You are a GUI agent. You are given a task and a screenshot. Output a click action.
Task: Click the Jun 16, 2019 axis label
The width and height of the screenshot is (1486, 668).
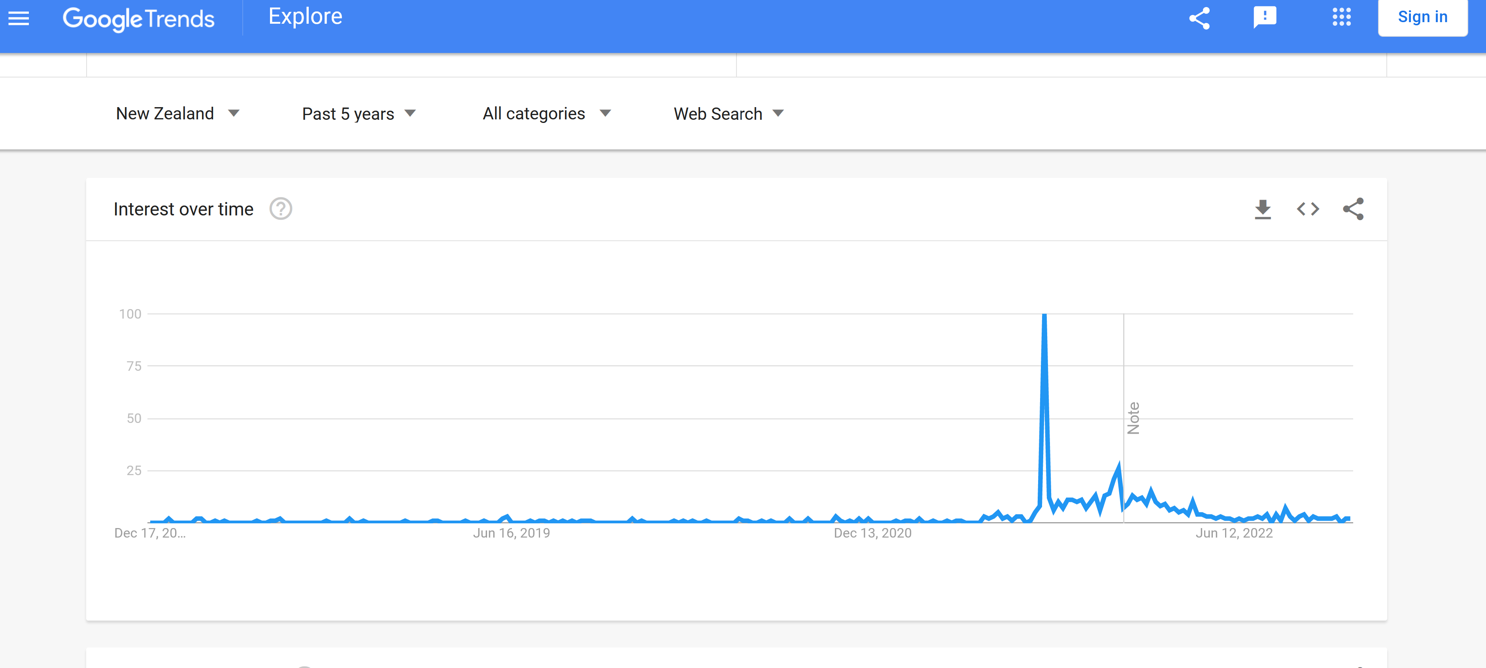click(511, 533)
